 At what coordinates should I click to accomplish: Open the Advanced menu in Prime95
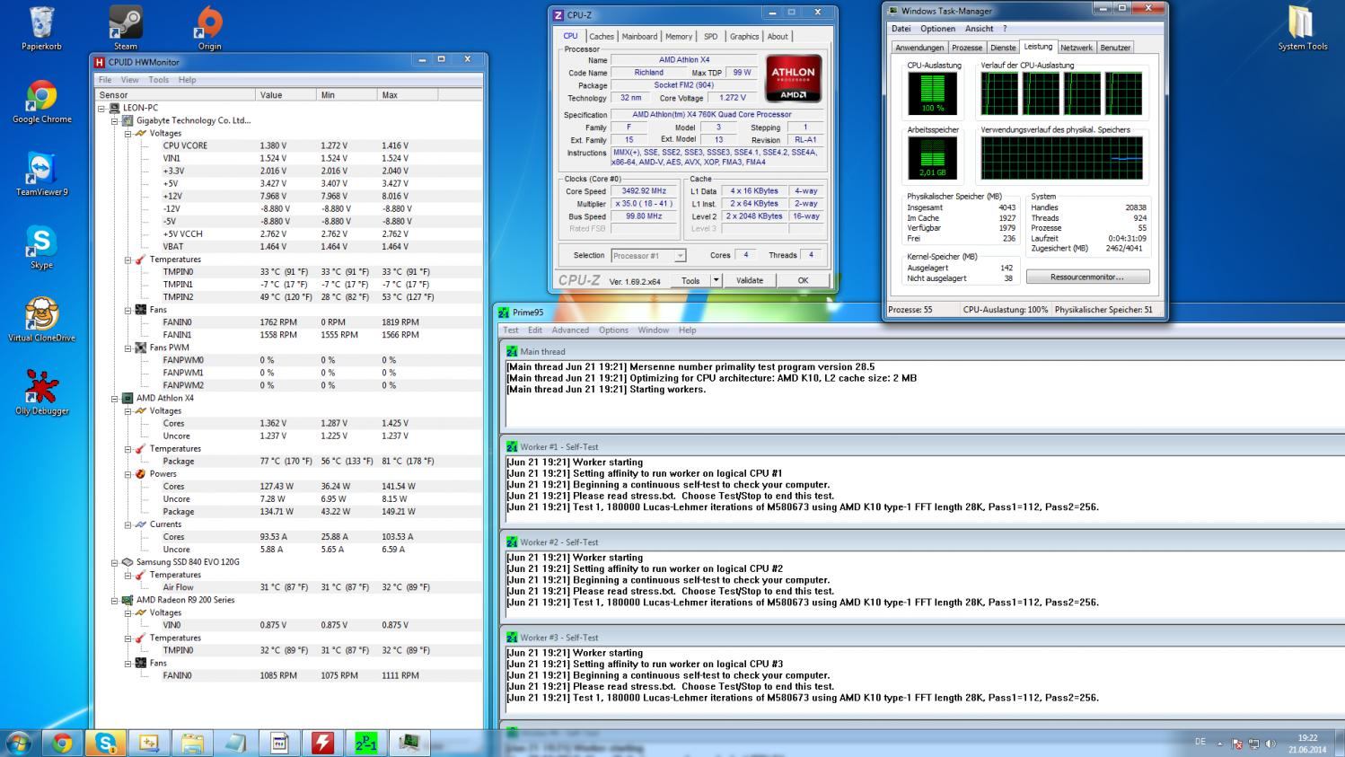(570, 330)
